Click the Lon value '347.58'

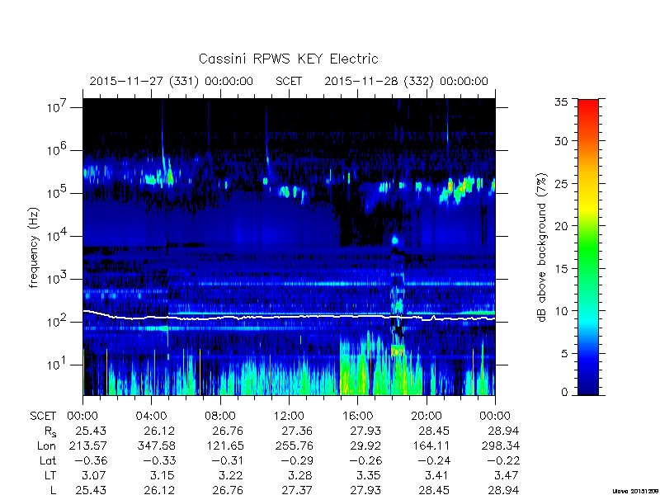[x=156, y=445]
